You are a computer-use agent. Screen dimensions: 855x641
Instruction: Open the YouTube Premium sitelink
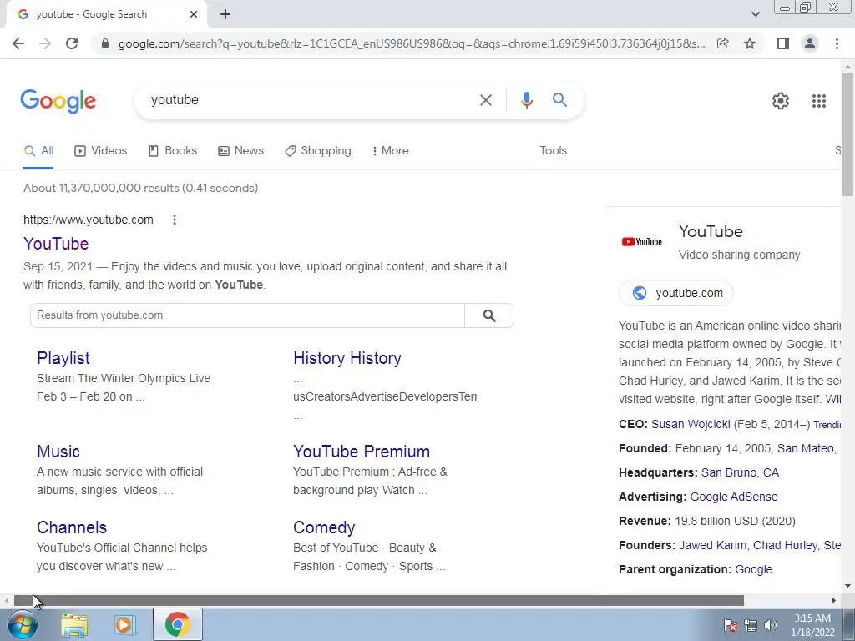[361, 452]
